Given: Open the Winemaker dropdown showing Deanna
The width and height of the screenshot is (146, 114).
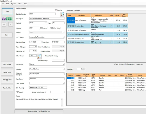Looking at the screenshot, I should pos(47,64).
